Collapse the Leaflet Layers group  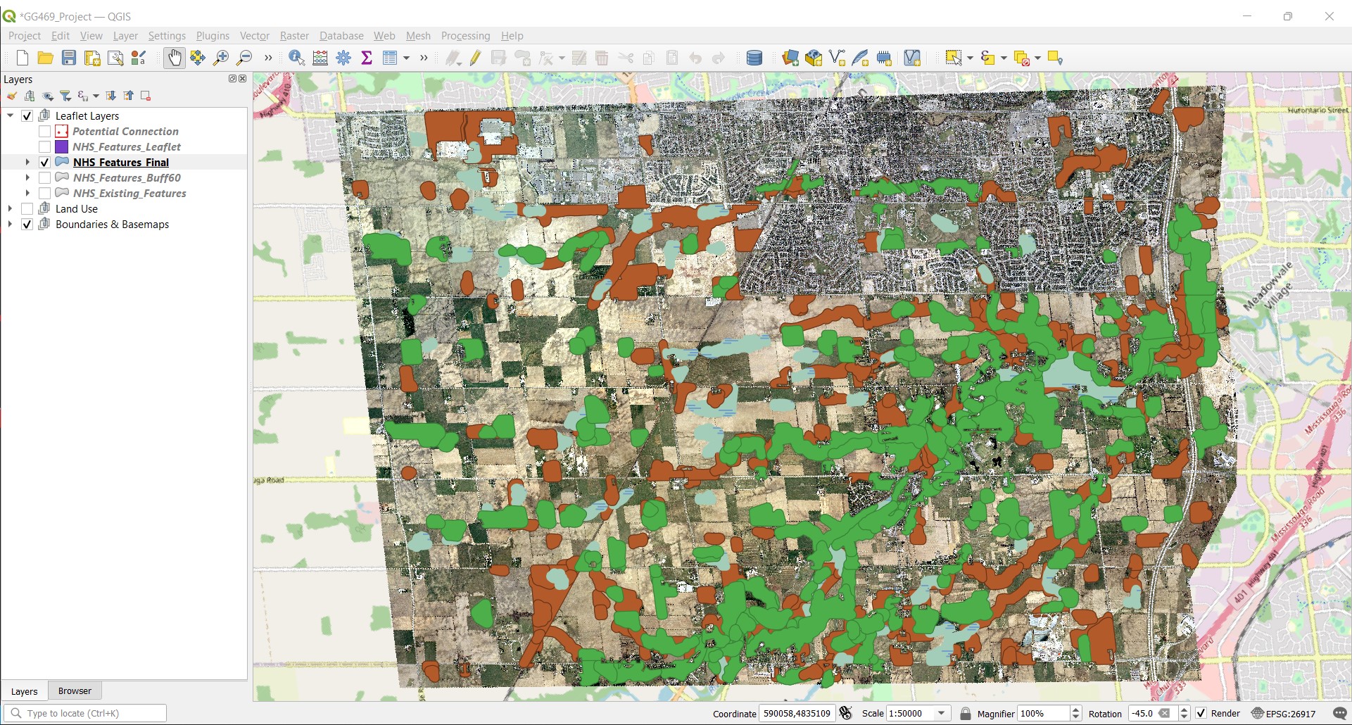[11, 116]
